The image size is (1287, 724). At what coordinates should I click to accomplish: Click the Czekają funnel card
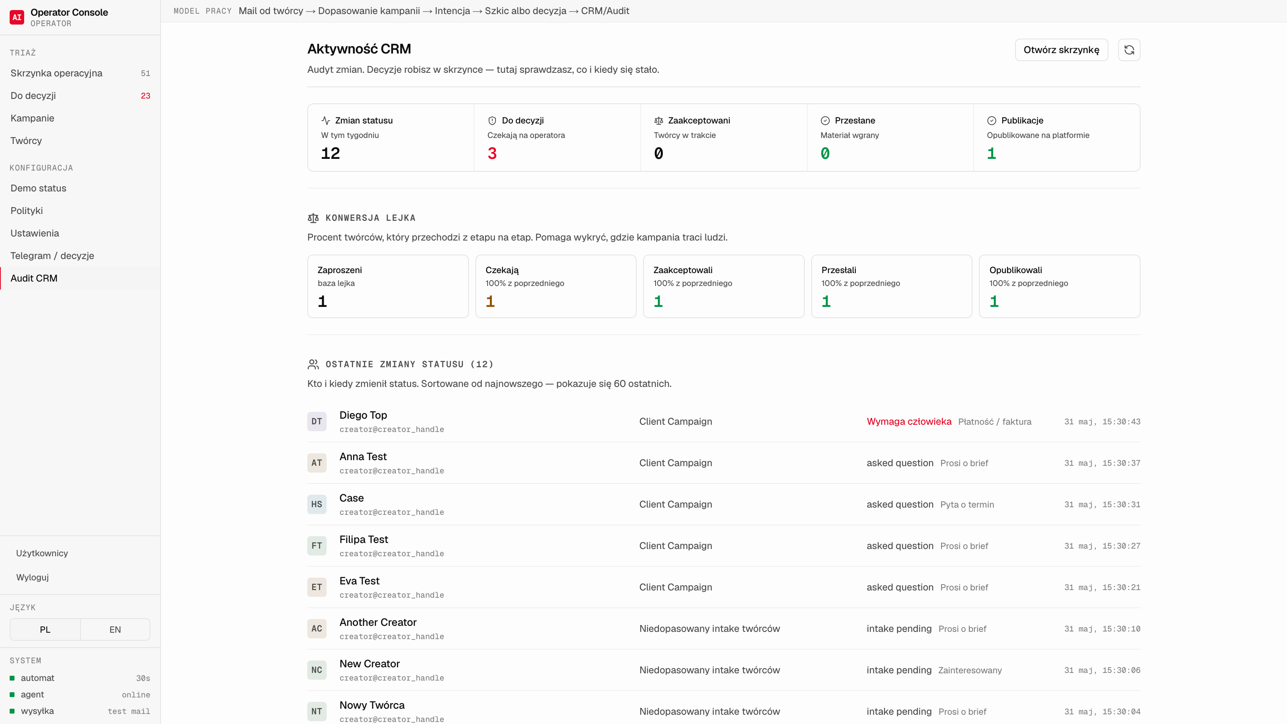[555, 286]
